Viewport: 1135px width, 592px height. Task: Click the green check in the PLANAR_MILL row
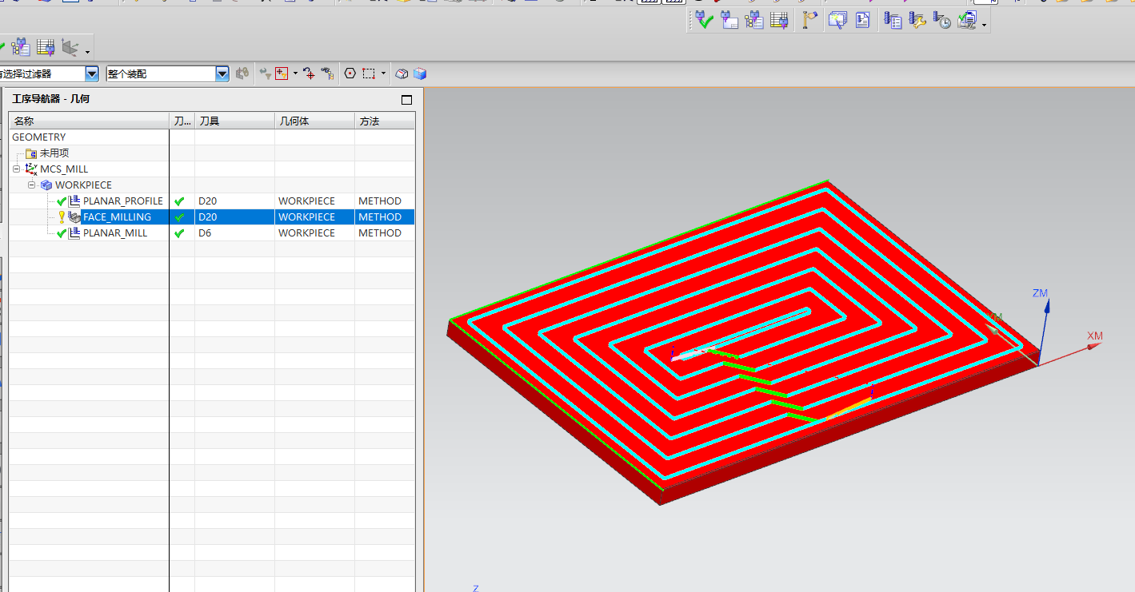179,233
